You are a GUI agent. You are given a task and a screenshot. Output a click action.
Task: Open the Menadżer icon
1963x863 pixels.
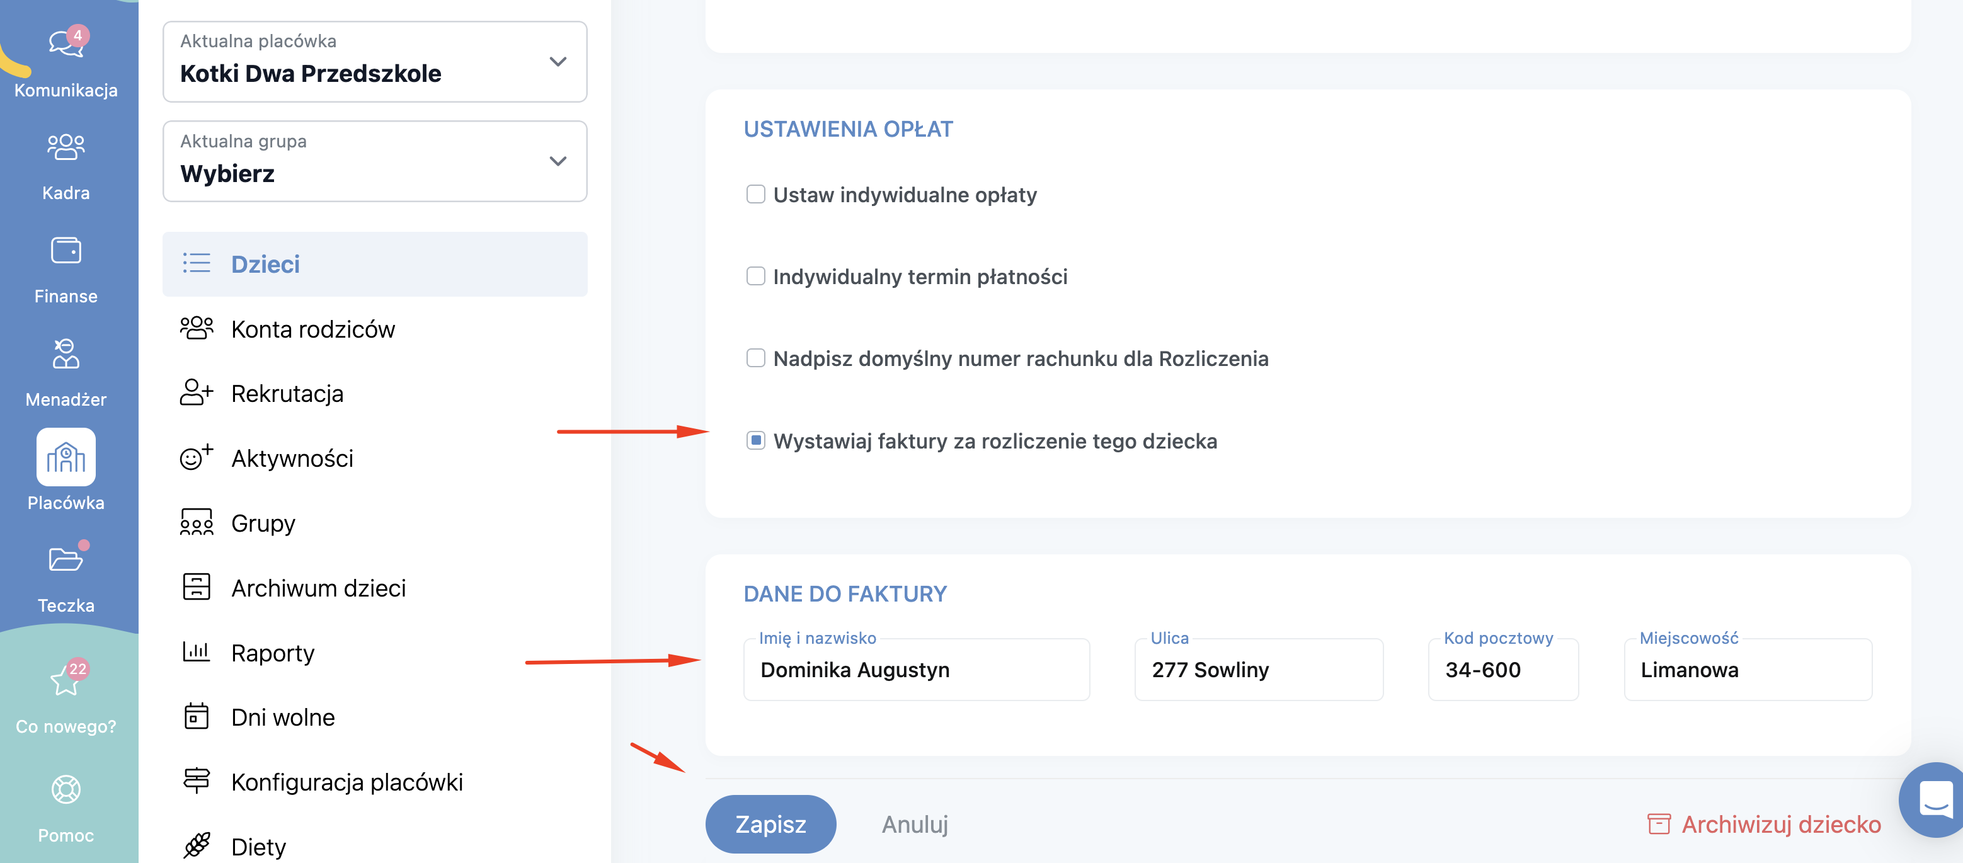point(66,353)
